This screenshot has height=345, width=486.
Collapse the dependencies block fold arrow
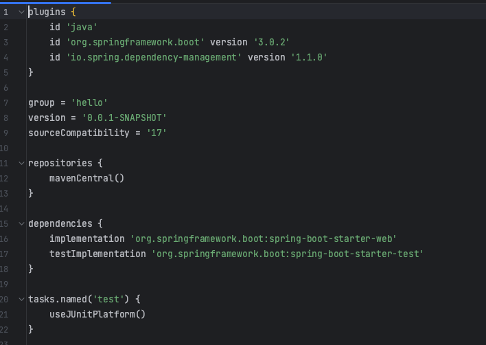coord(21,223)
